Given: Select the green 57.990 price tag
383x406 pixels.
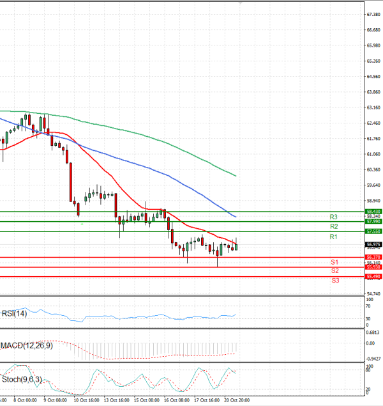Looking at the screenshot, I should [x=373, y=221].
